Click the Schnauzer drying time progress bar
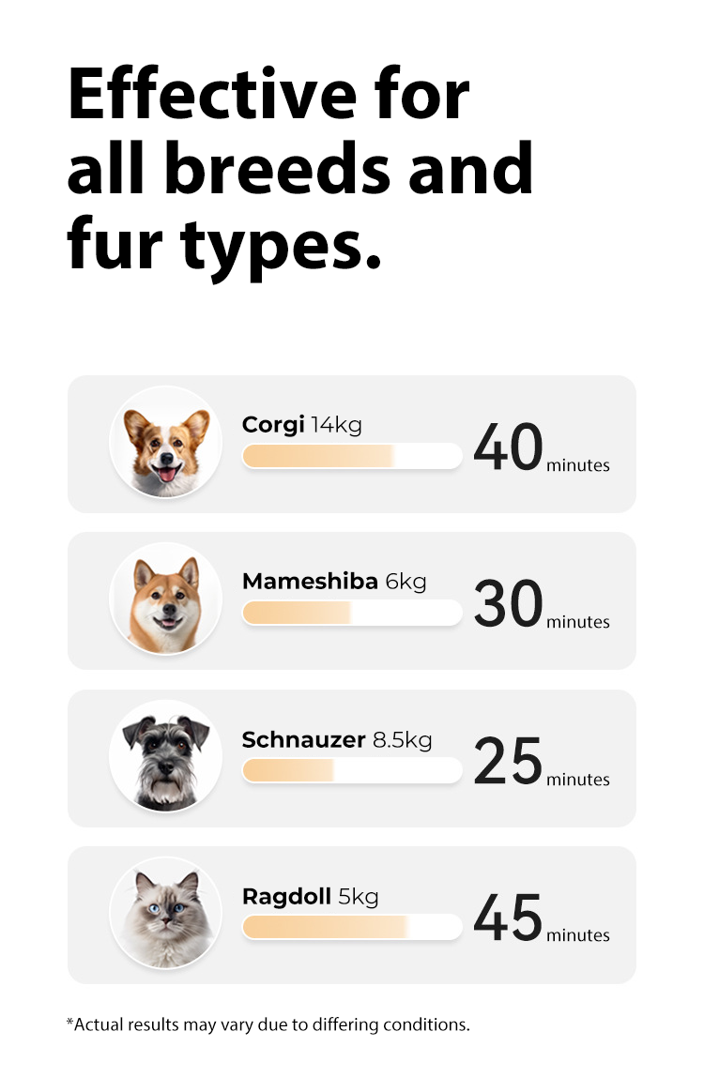Image resolution: width=704 pixels, height=1077 pixels. tap(352, 770)
